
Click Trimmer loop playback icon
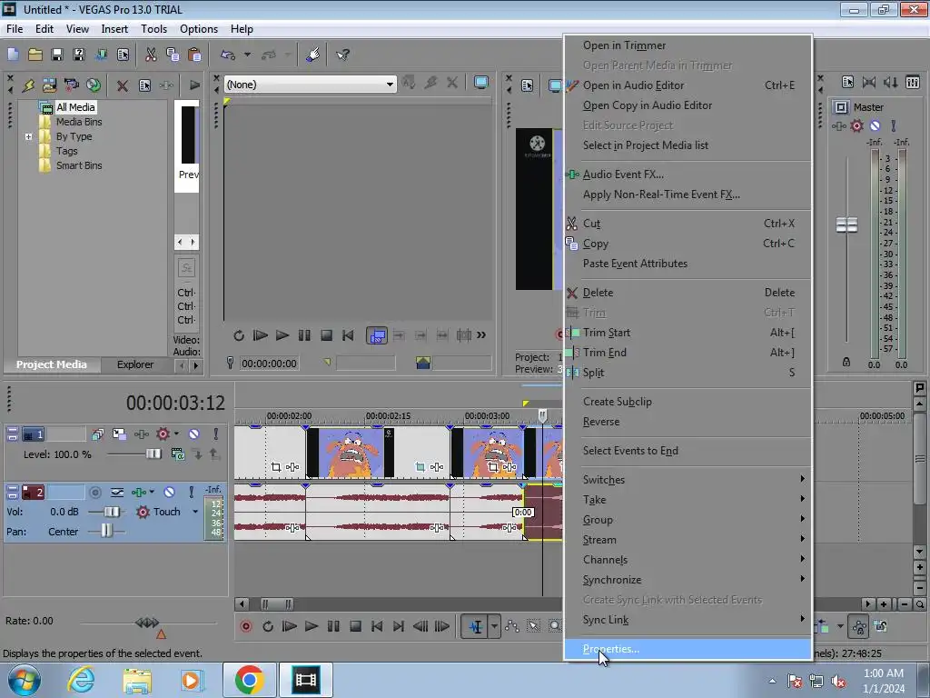(x=239, y=335)
